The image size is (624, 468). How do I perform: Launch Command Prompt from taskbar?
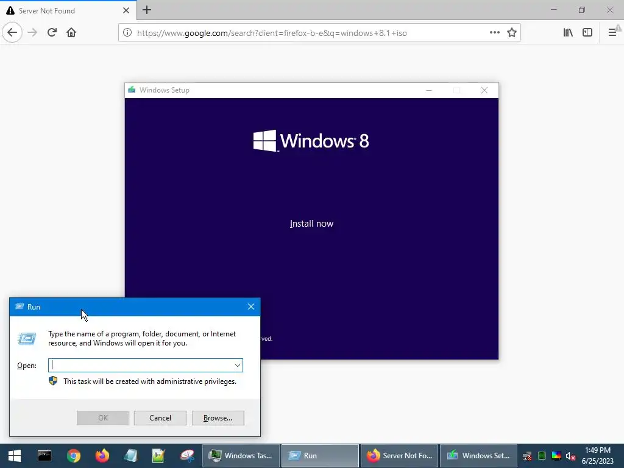click(44, 456)
